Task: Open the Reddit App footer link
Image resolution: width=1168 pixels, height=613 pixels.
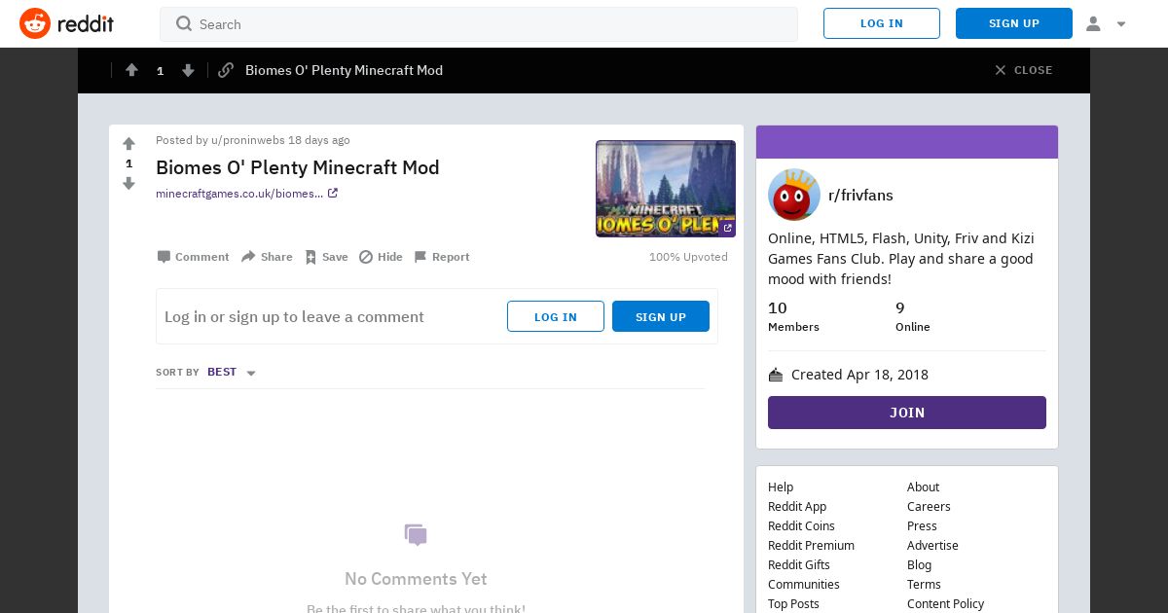Action: [x=797, y=507]
